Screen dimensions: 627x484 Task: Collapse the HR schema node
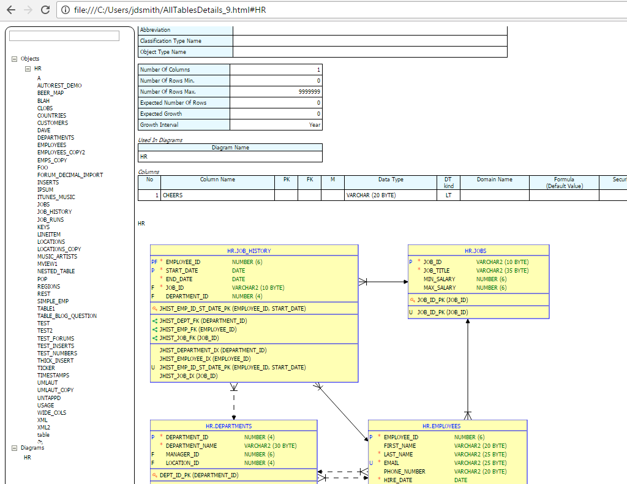click(x=28, y=69)
